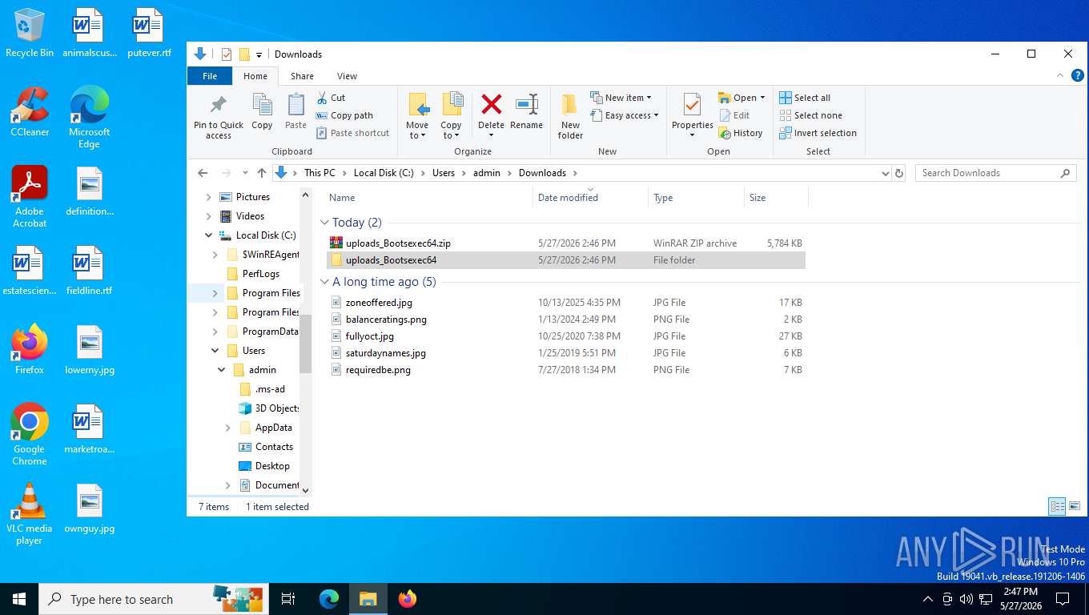The width and height of the screenshot is (1089, 615).
Task: Click Invert selection
Action: point(818,133)
